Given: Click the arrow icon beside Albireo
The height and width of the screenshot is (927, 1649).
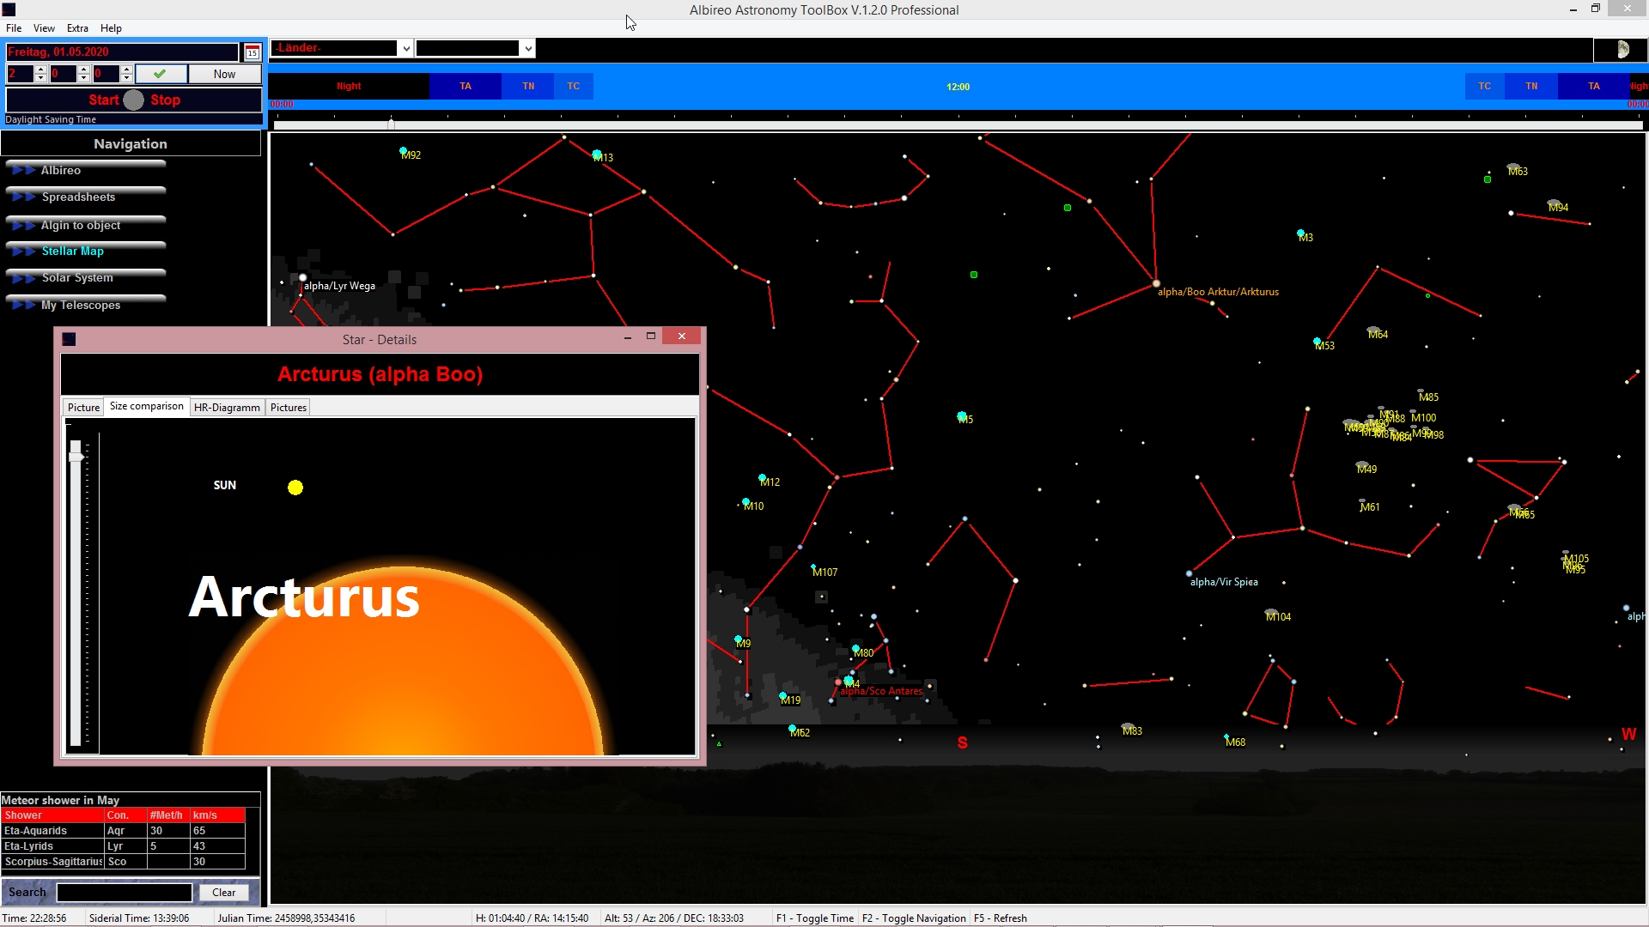Looking at the screenshot, I should (23, 170).
